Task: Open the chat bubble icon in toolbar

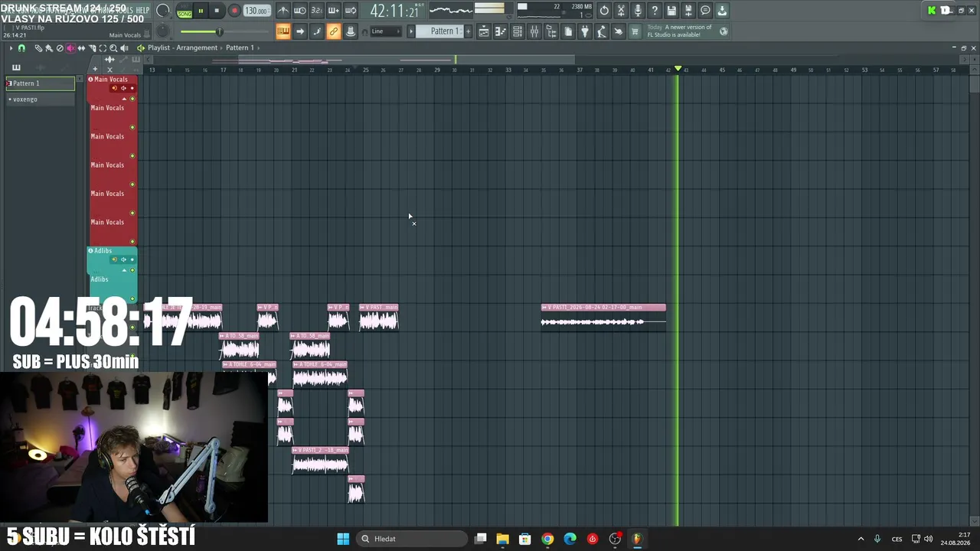Action: (705, 11)
